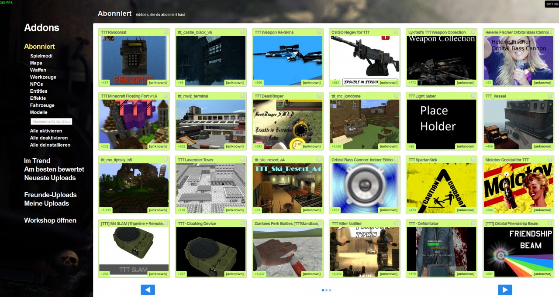Click Alle aktivieren to enable all addons

[46, 131]
